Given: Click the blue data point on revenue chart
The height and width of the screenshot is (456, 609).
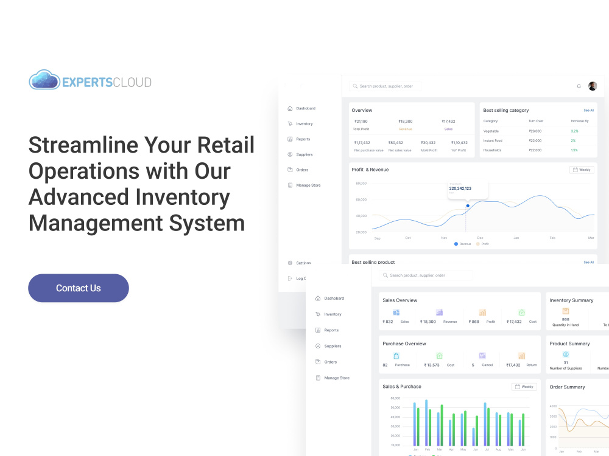Looking at the screenshot, I should click(x=468, y=206).
